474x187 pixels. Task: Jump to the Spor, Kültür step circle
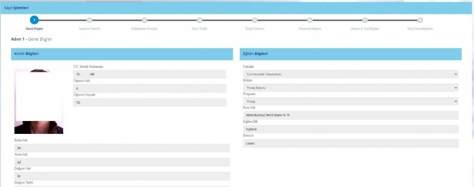pos(200,20)
